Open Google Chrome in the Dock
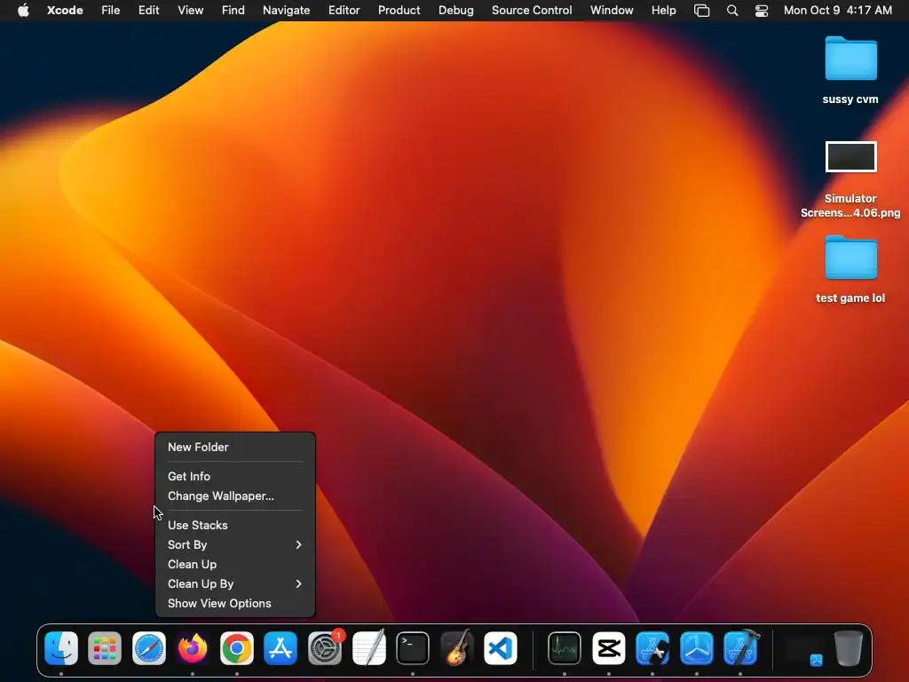The image size is (909, 682). (x=236, y=647)
